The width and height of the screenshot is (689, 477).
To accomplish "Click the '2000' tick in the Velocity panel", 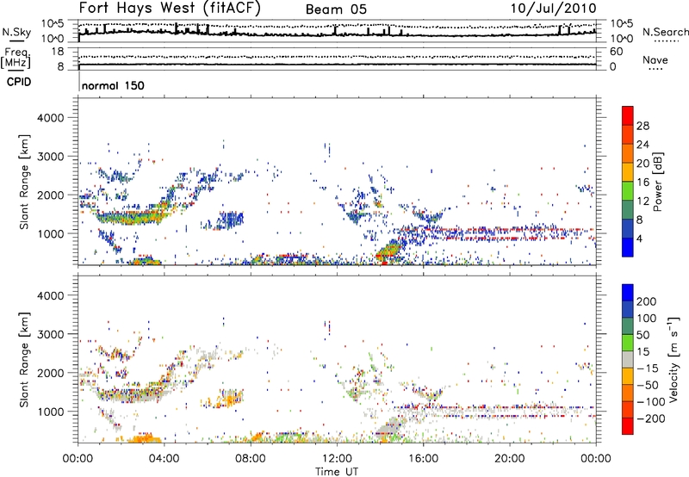I will [x=51, y=373].
